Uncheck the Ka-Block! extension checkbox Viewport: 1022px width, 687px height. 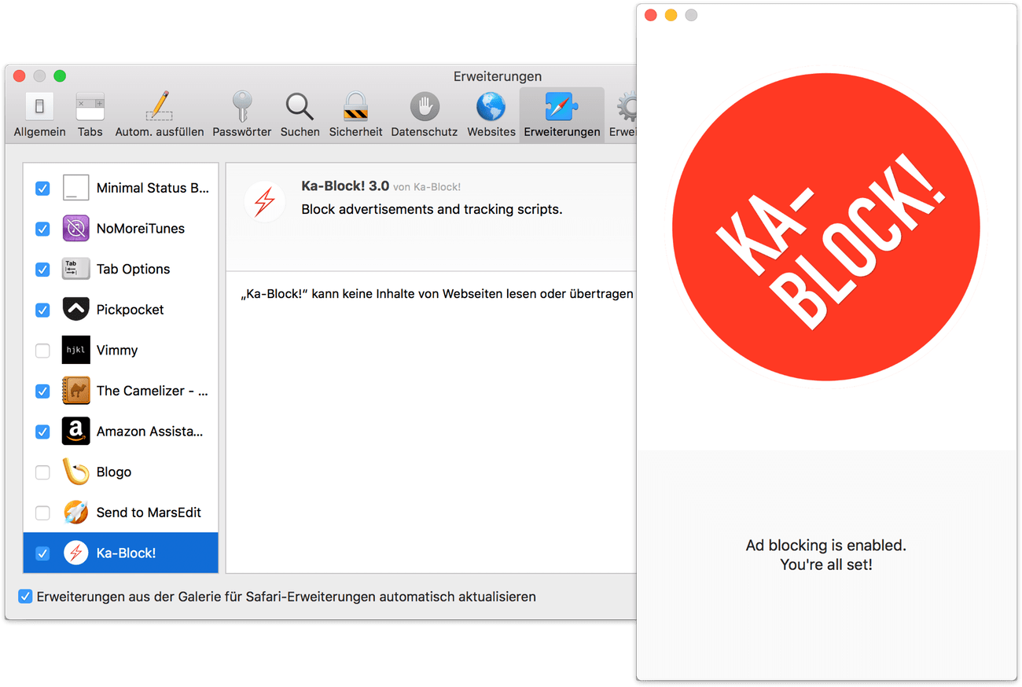click(x=42, y=553)
